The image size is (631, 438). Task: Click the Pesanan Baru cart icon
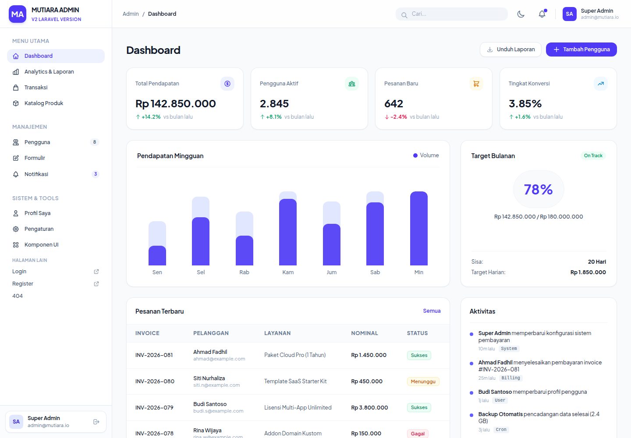476,84
